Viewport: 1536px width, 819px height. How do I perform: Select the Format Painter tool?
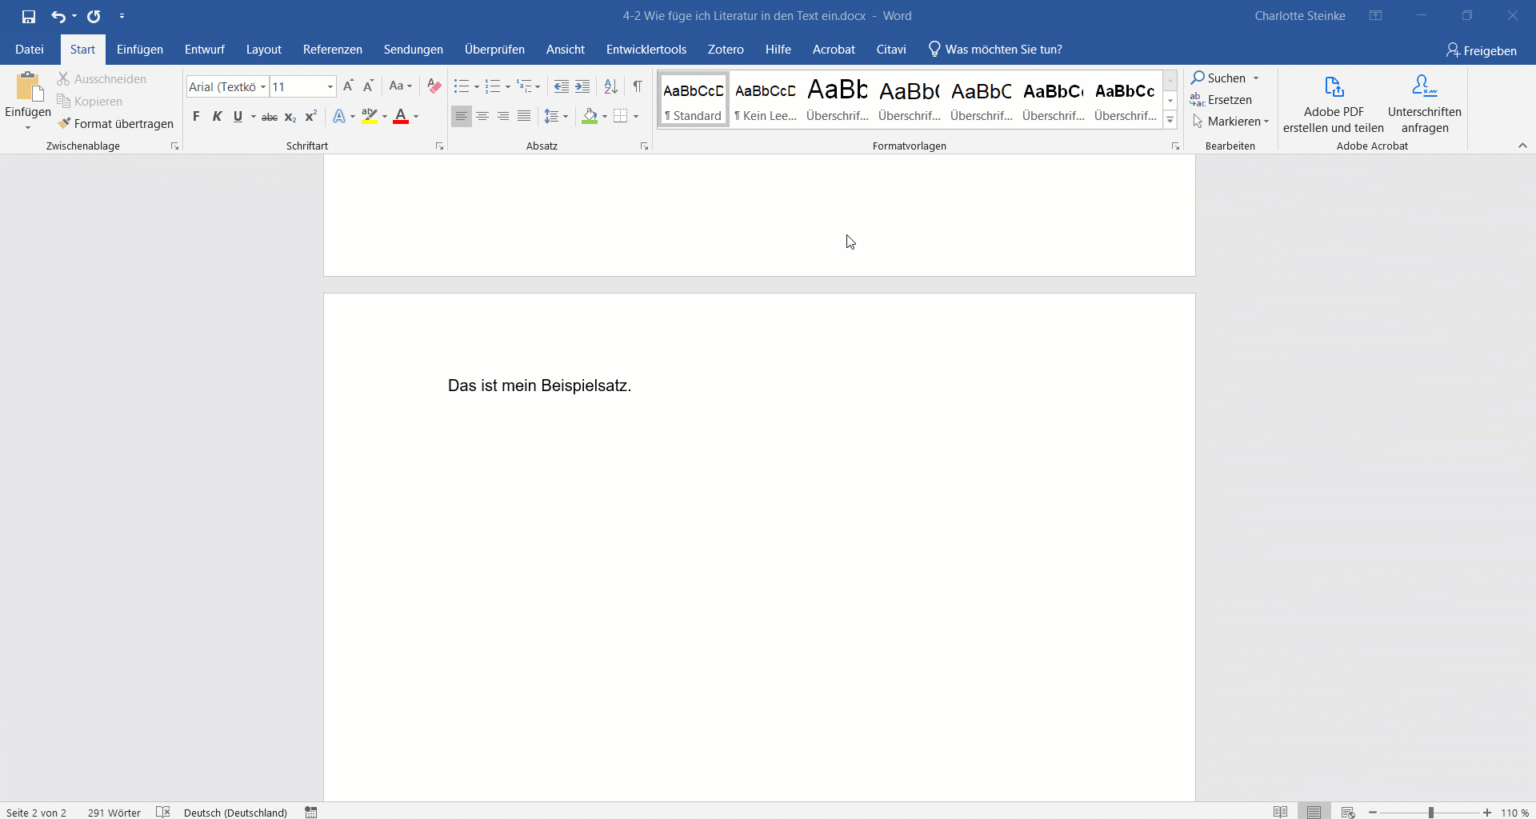point(117,123)
